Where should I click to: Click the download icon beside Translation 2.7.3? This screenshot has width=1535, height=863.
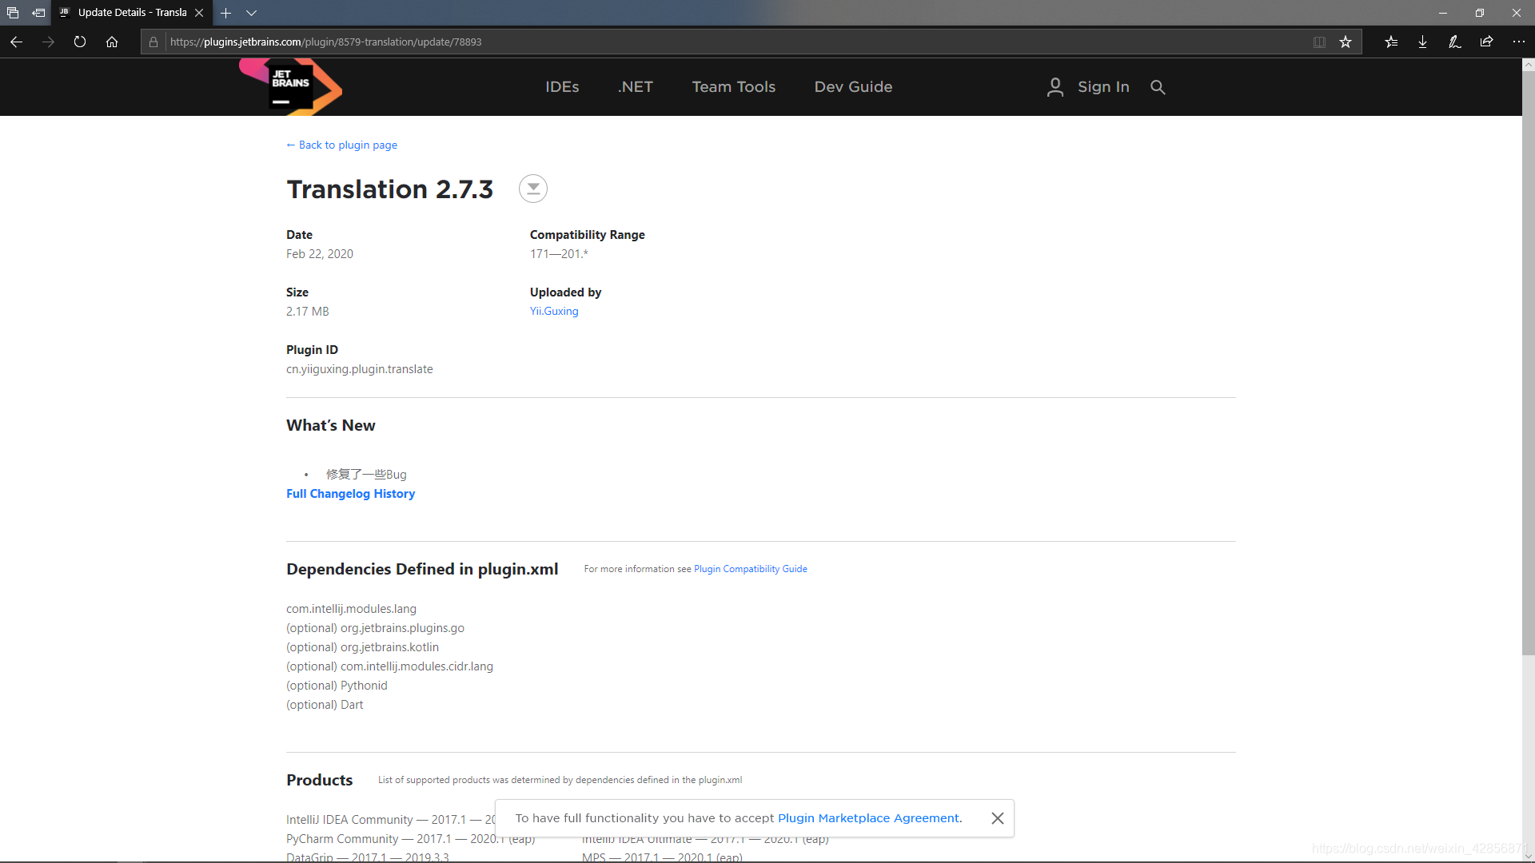pos(532,189)
